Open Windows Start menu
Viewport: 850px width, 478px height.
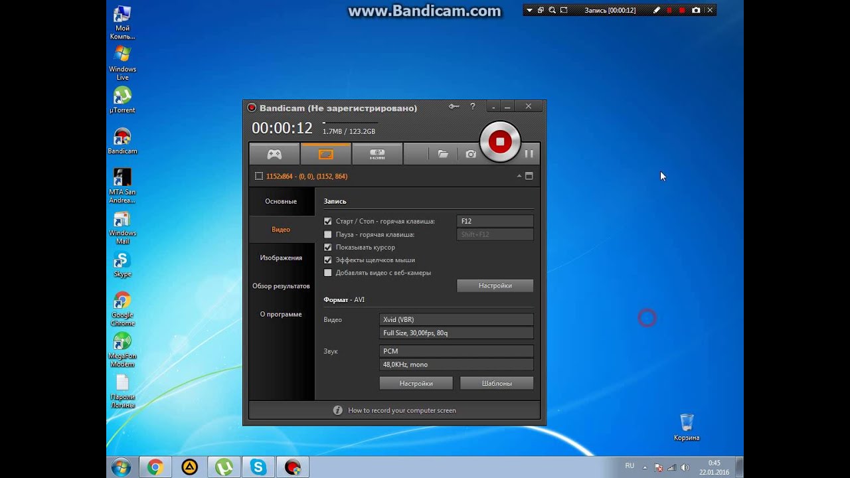click(x=122, y=467)
